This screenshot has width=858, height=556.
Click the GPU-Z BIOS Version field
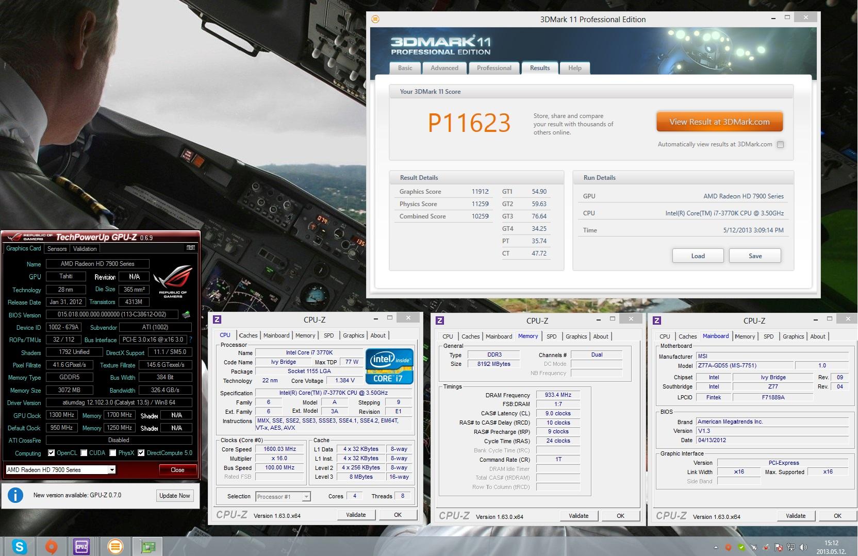[x=112, y=314]
